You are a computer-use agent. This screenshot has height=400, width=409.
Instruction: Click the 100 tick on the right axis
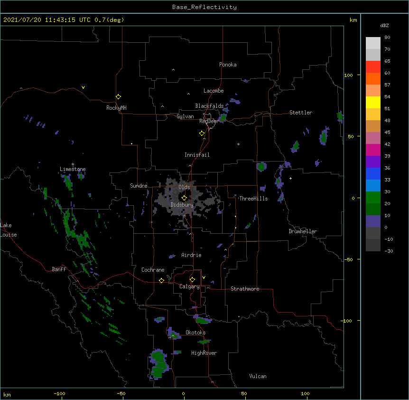pyautogui.click(x=348, y=75)
